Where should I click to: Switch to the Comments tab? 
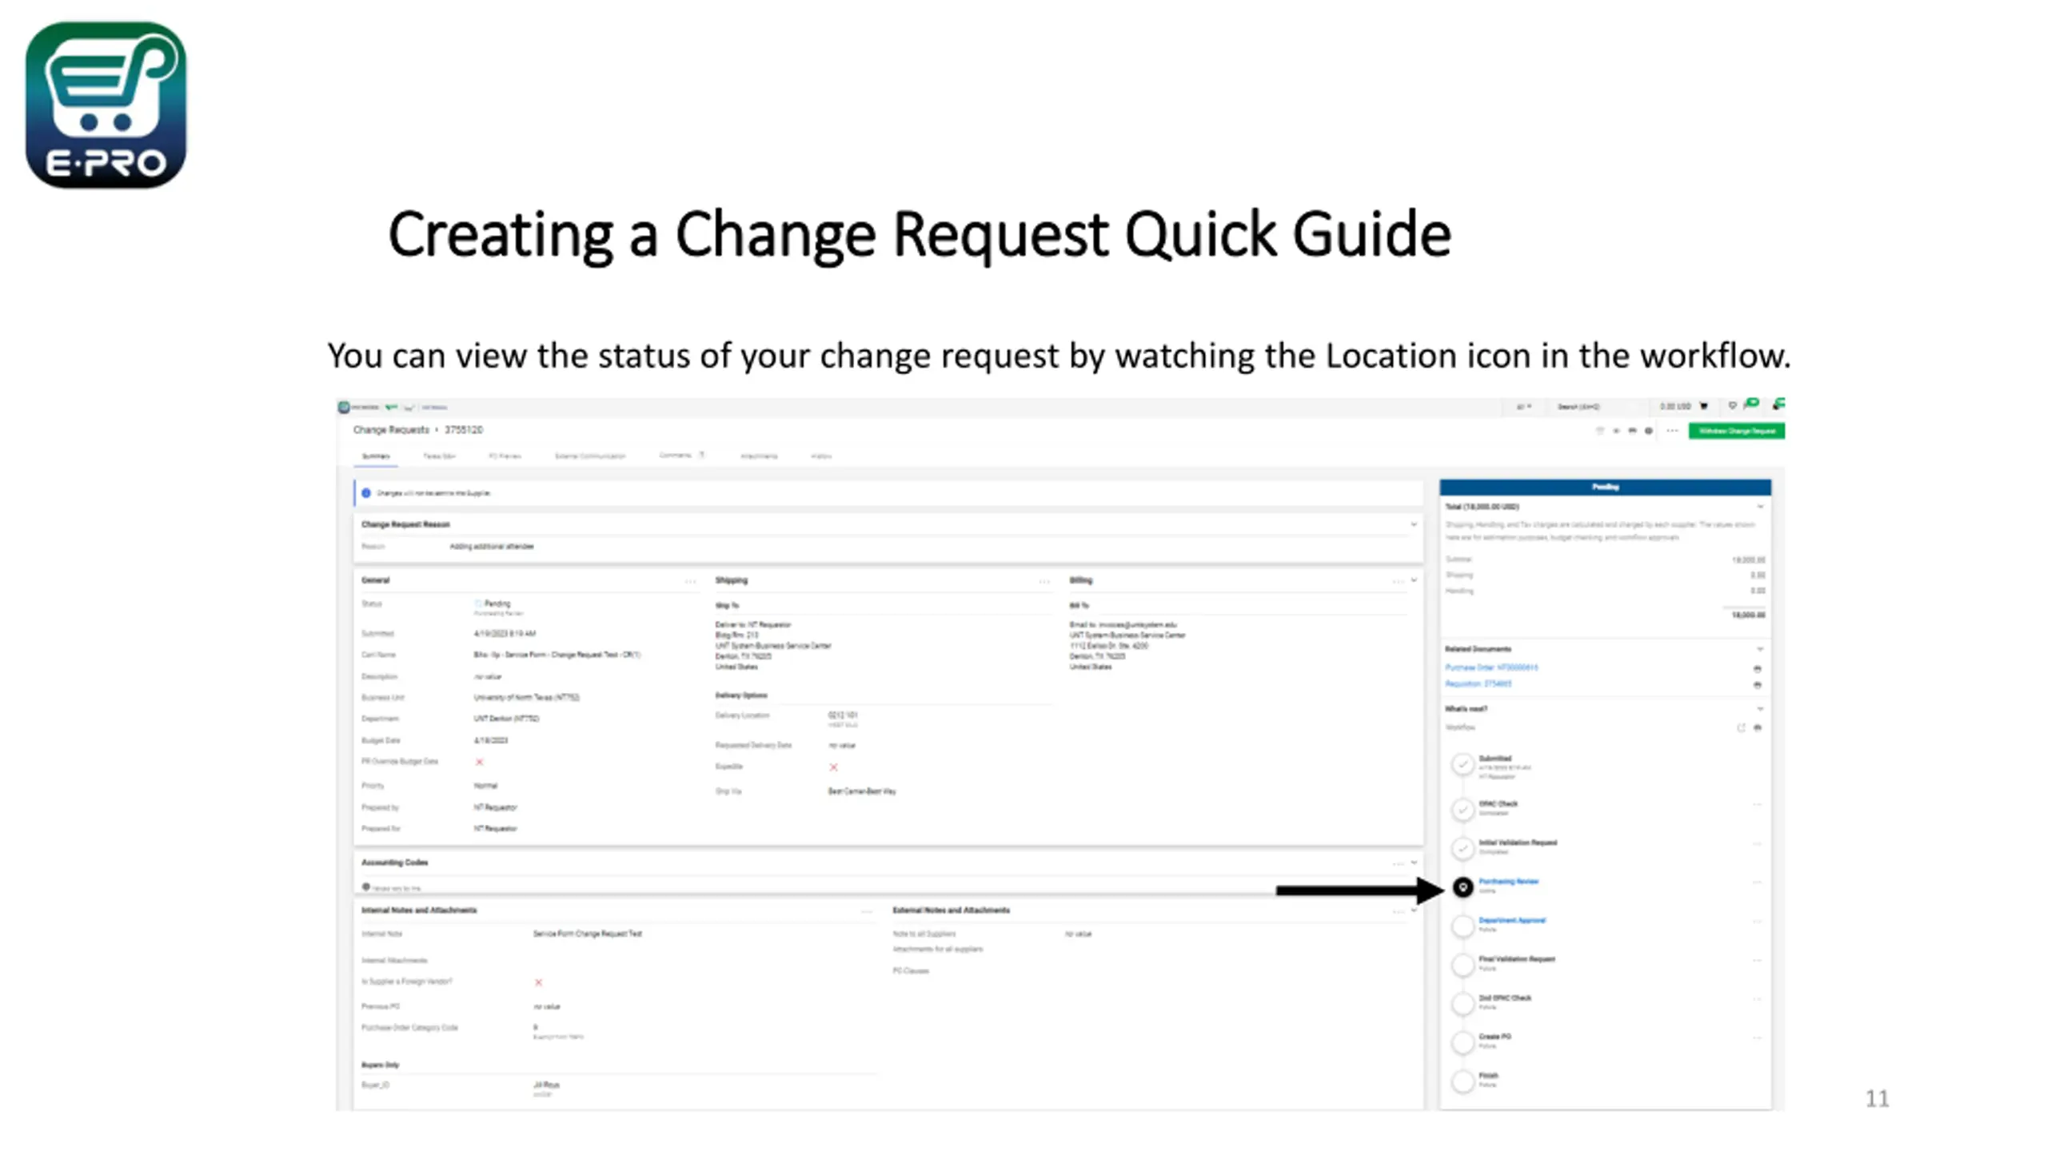[681, 456]
